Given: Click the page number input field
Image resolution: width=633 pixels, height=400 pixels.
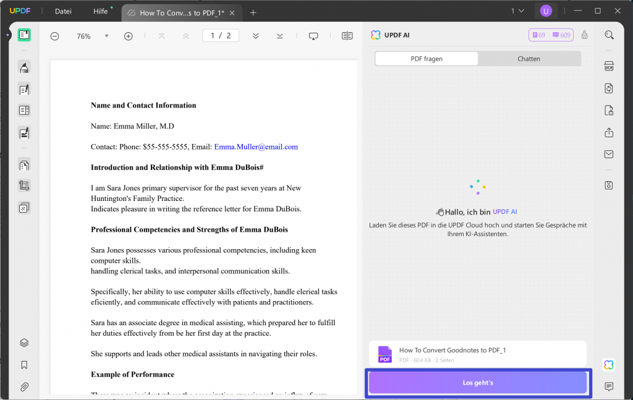Looking at the screenshot, I should (221, 35).
